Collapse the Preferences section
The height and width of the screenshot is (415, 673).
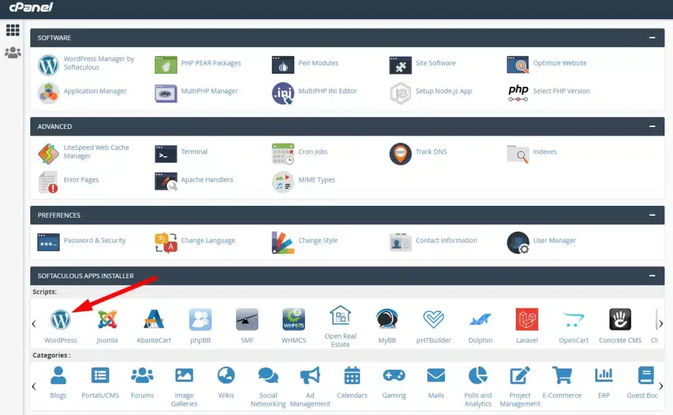click(x=652, y=215)
